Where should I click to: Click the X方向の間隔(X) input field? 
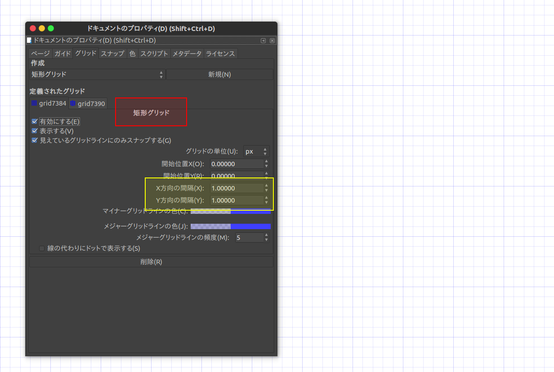pyautogui.click(x=237, y=188)
